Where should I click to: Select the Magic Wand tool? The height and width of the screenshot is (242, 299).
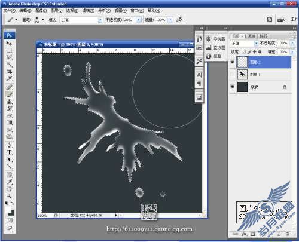tap(9, 65)
